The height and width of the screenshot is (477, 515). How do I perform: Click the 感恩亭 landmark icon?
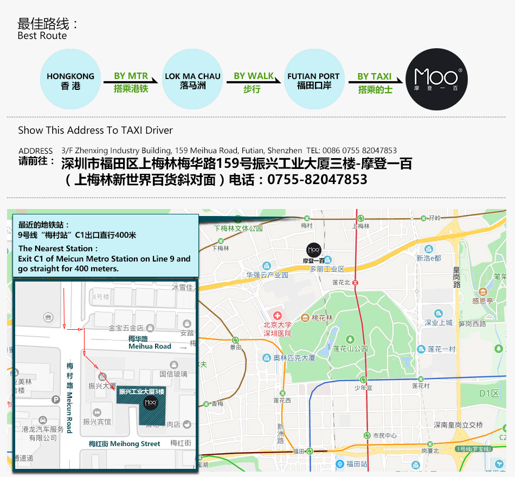pyautogui.click(x=483, y=292)
